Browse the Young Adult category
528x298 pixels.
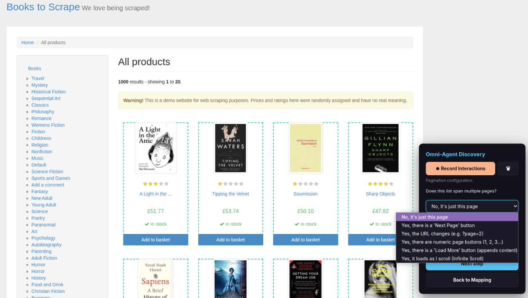[x=44, y=205]
